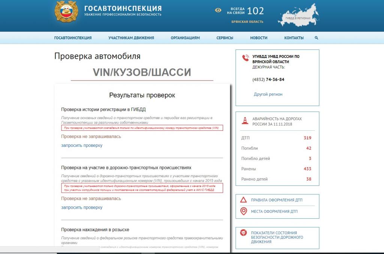This screenshot has width=384, height=254.
Task: Click the Погибли value 42
Action: tap(309, 148)
